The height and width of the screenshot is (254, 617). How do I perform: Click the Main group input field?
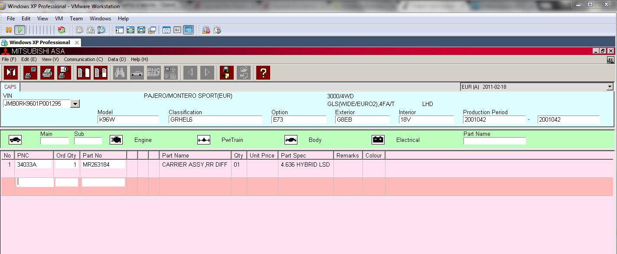[55, 141]
